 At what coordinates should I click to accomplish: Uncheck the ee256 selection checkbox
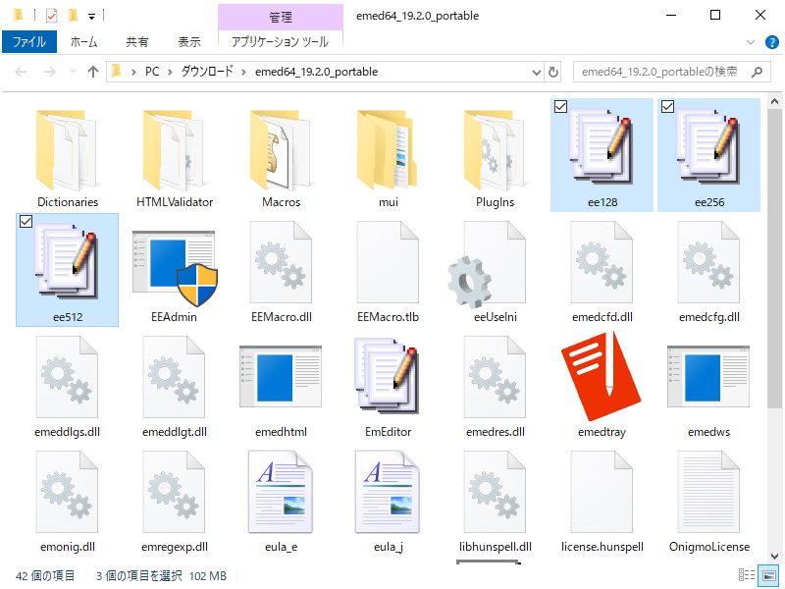tap(667, 107)
